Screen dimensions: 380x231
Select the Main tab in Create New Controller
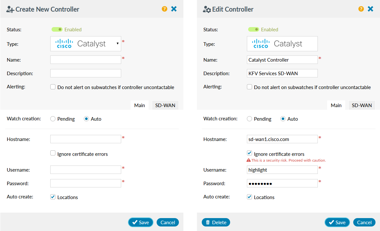pos(139,105)
